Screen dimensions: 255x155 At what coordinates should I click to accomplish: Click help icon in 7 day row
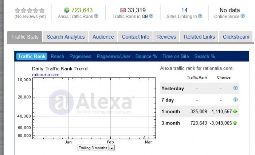235,100
